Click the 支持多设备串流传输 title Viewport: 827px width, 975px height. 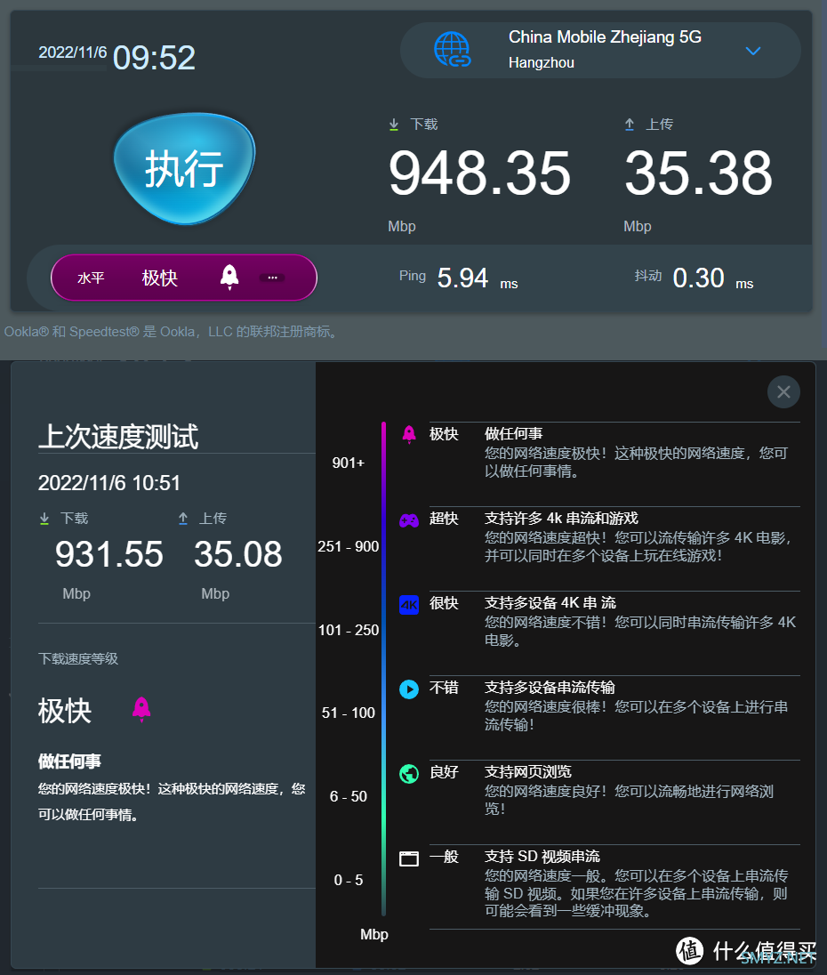click(550, 688)
